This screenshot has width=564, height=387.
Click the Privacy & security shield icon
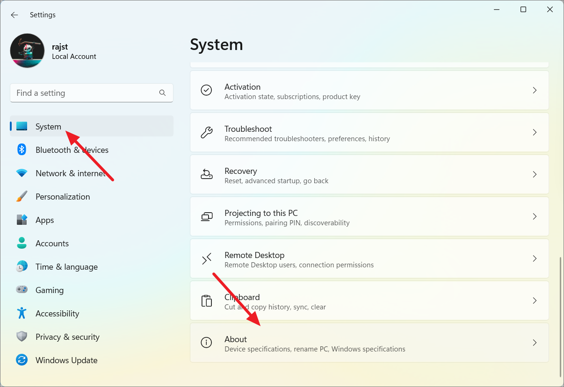point(22,337)
